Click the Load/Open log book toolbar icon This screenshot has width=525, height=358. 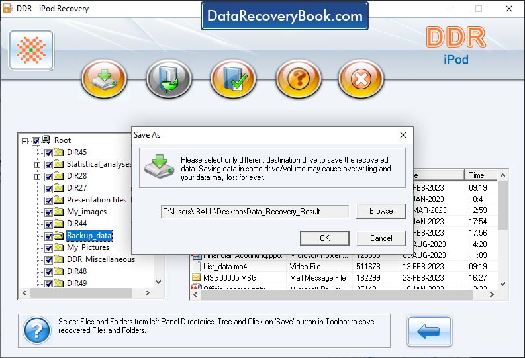pyautogui.click(x=169, y=79)
